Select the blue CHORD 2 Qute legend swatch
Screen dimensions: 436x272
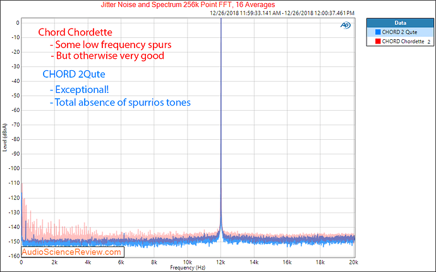(x=378, y=32)
